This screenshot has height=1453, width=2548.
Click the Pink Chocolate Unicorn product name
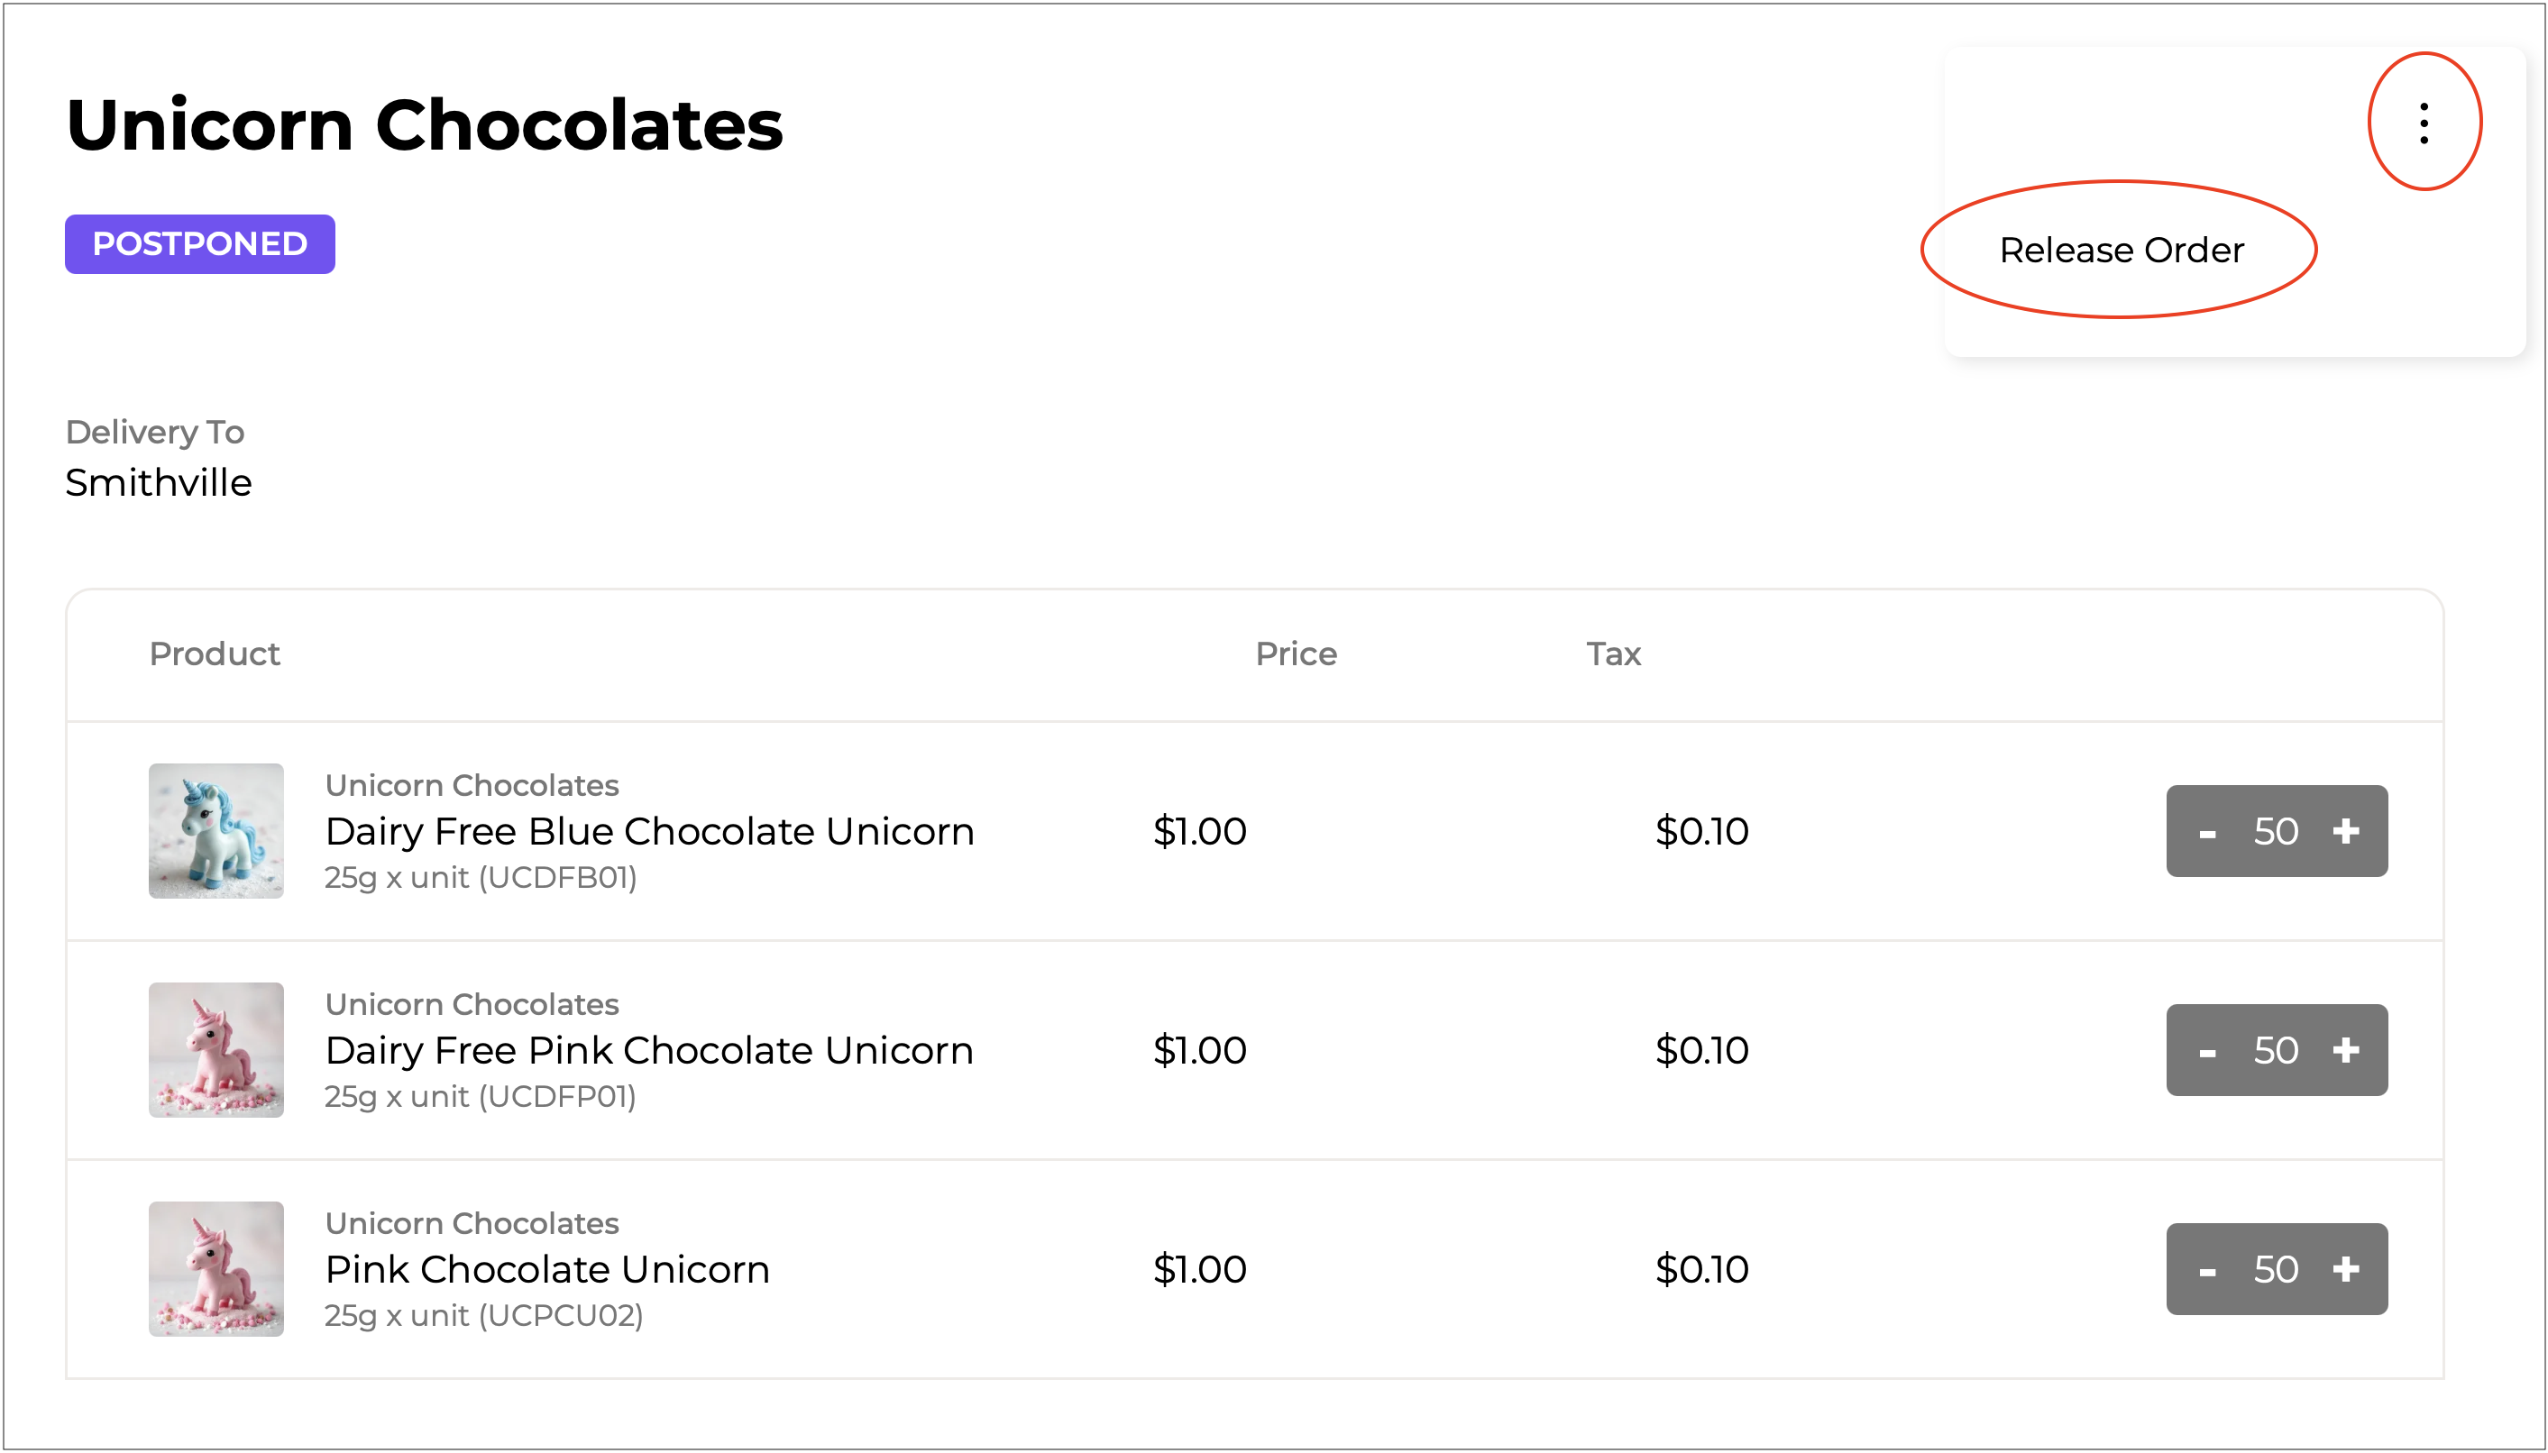(x=547, y=1269)
